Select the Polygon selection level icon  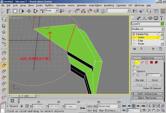click(x=151, y=62)
